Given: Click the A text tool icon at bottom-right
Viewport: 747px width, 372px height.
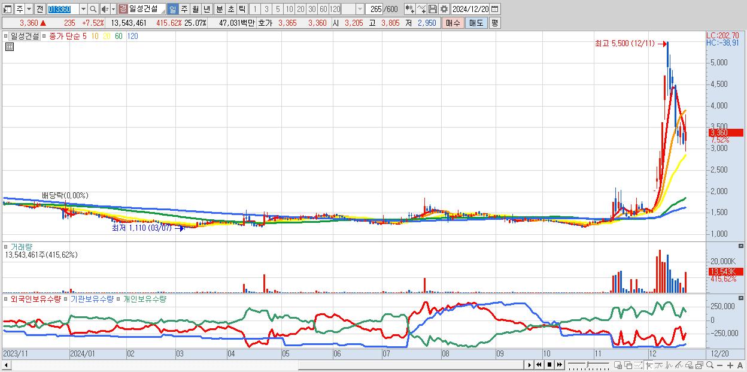Looking at the screenshot, I should [740, 365].
